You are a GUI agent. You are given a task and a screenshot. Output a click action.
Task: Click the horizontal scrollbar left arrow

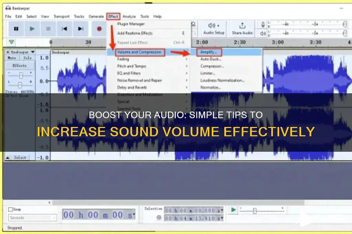tap(49, 202)
